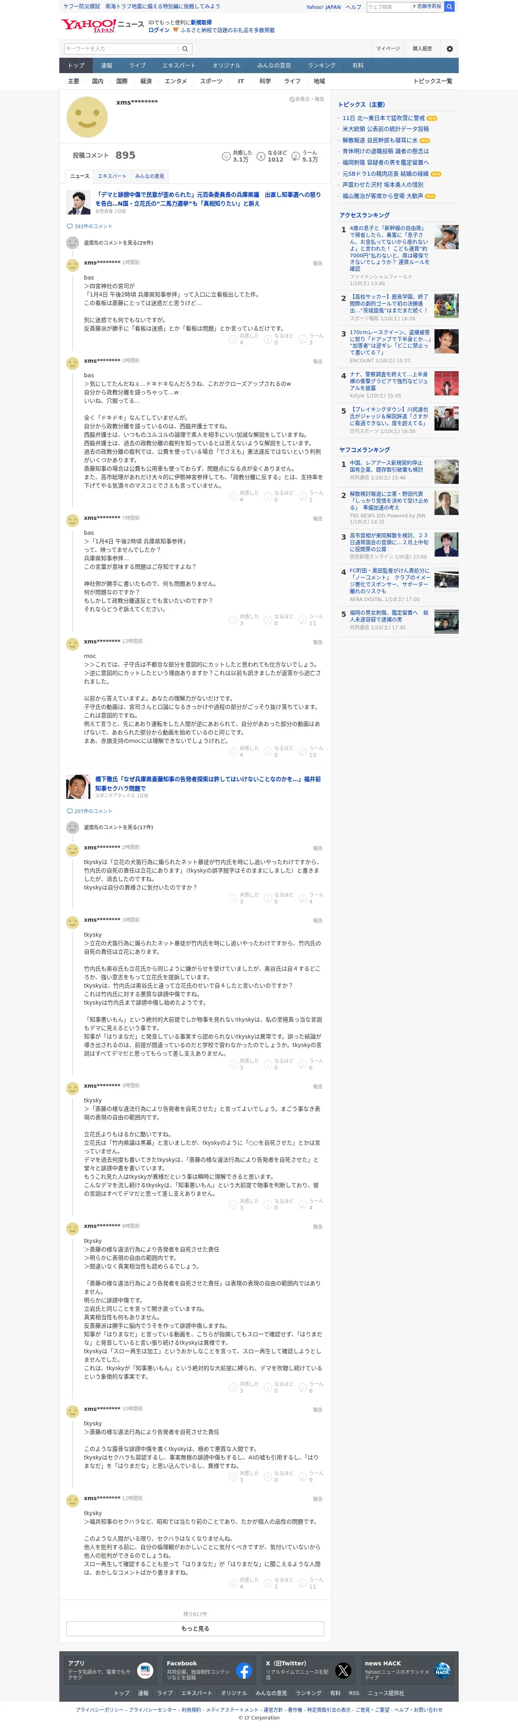Toggle なるほど on the 1時間前 comment
518x1730 pixels.
[278, 339]
